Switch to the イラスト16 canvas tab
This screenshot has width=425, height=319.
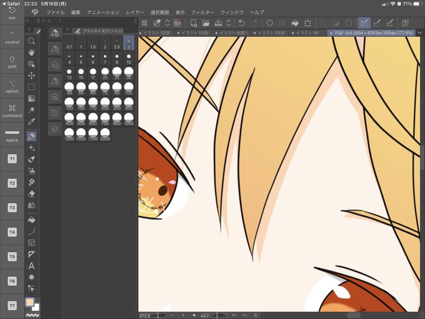[306, 33]
